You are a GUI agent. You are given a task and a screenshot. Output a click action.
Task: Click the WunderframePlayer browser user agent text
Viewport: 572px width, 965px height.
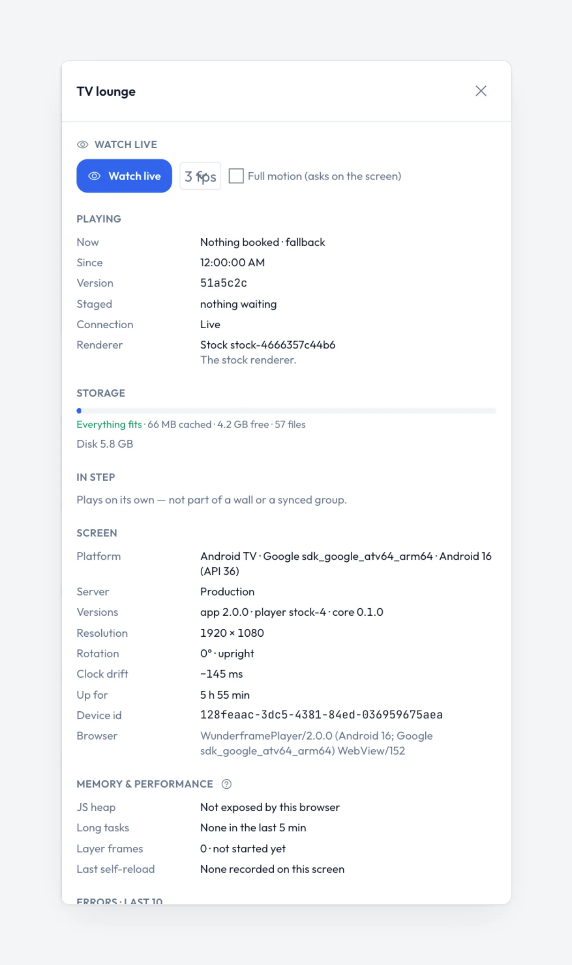click(316, 743)
